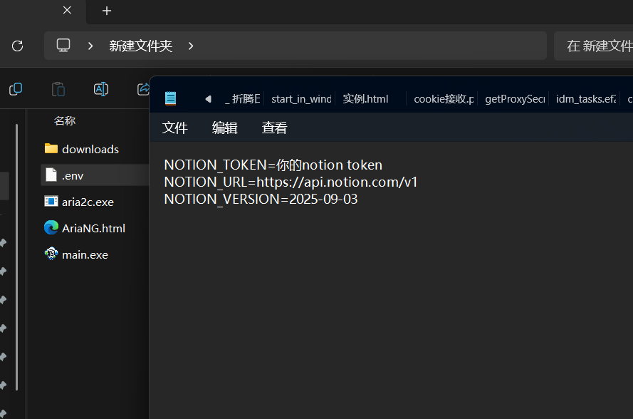Switch to the idm_tasks.ef2 tab
Viewport: 633px width, 419px height.
click(x=585, y=98)
